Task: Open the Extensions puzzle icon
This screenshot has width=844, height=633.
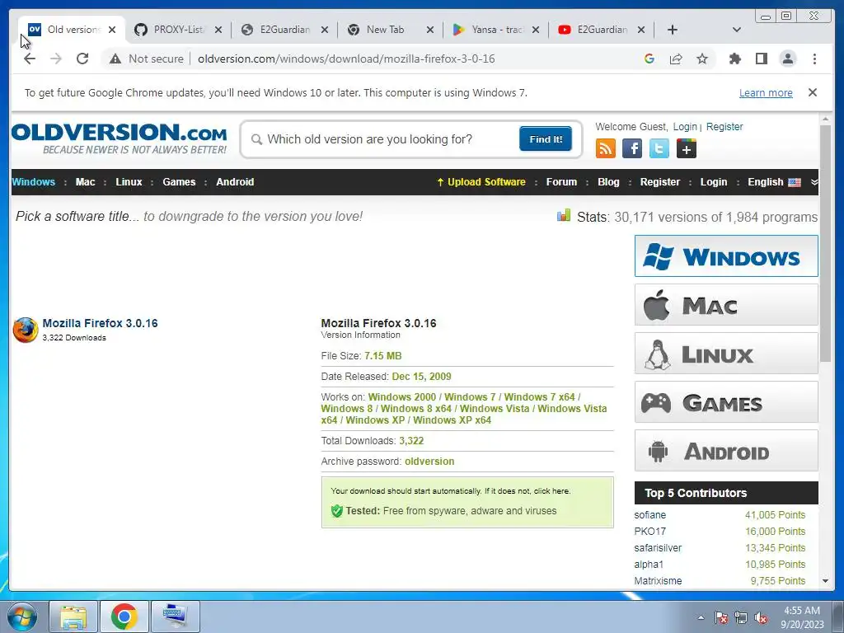Action: tap(734, 59)
